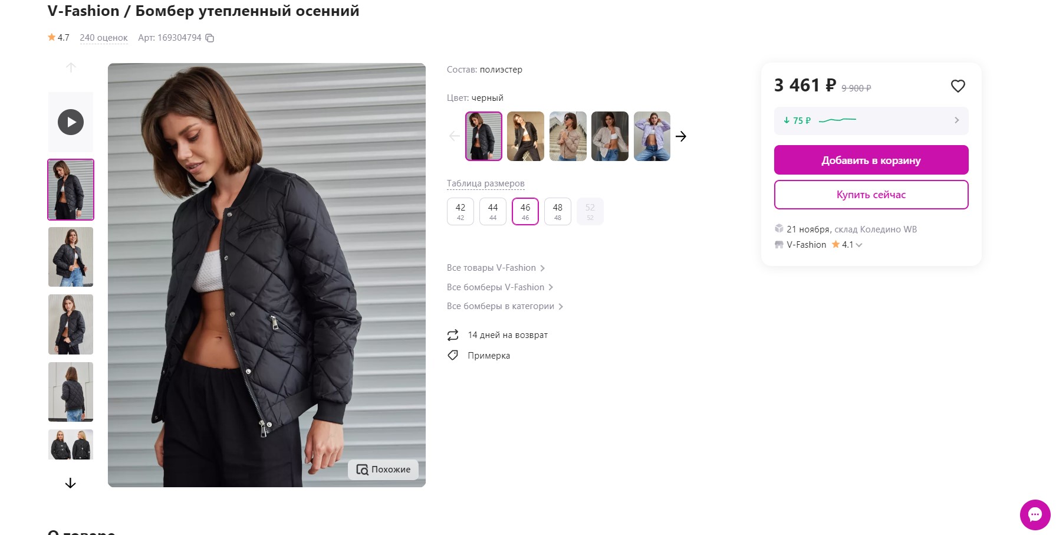The width and height of the screenshot is (1056, 535).
Task: Play the product video thumbnail
Action: pyautogui.click(x=71, y=122)
